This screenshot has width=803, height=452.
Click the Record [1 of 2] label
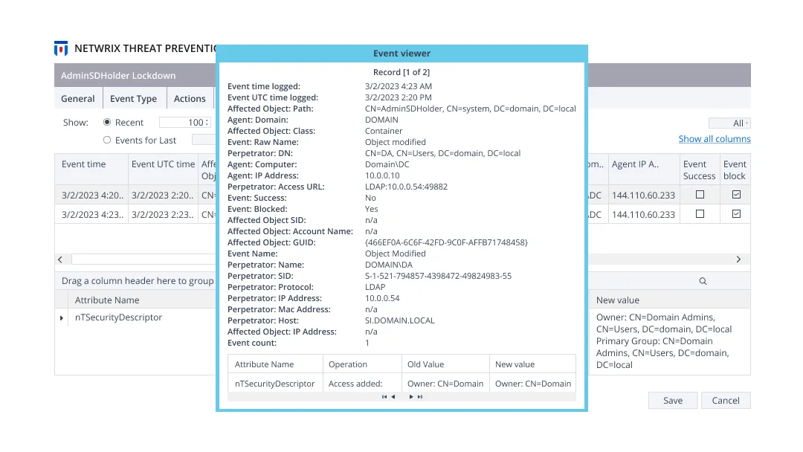pyautogui.click(x=401, y=72)
